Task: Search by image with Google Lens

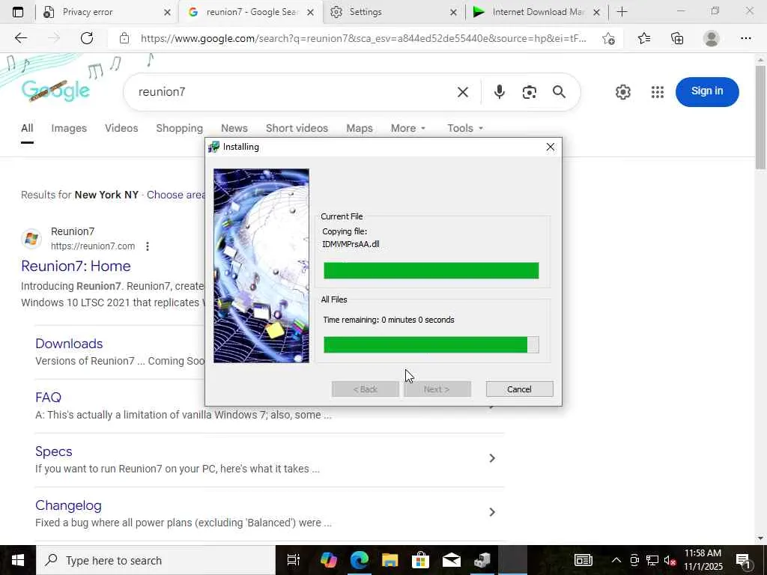Action: (530, 92)
